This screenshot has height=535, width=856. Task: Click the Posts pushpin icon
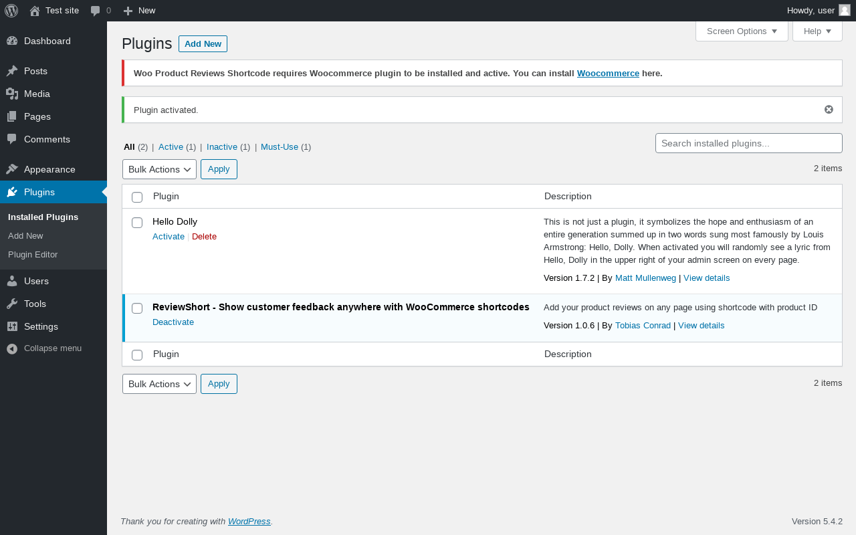[12, 71]
